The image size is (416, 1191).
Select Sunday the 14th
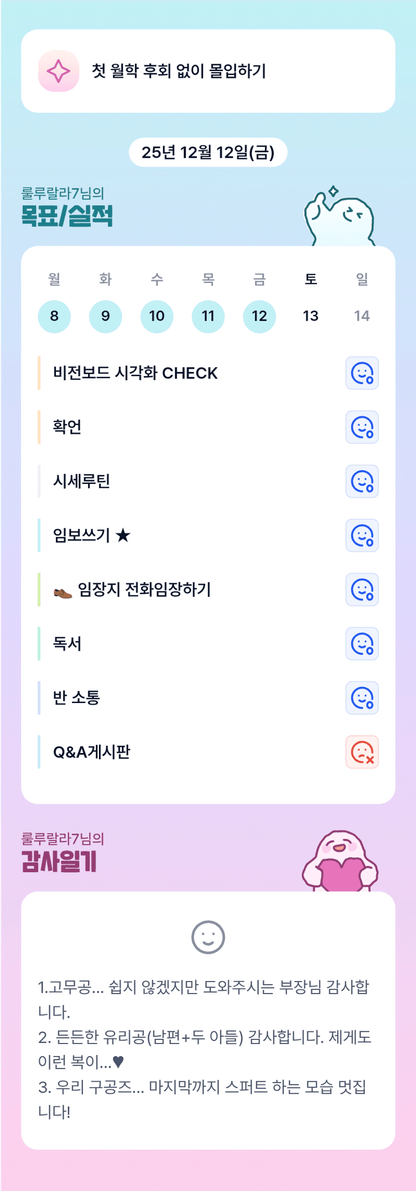tap(362, 316)
